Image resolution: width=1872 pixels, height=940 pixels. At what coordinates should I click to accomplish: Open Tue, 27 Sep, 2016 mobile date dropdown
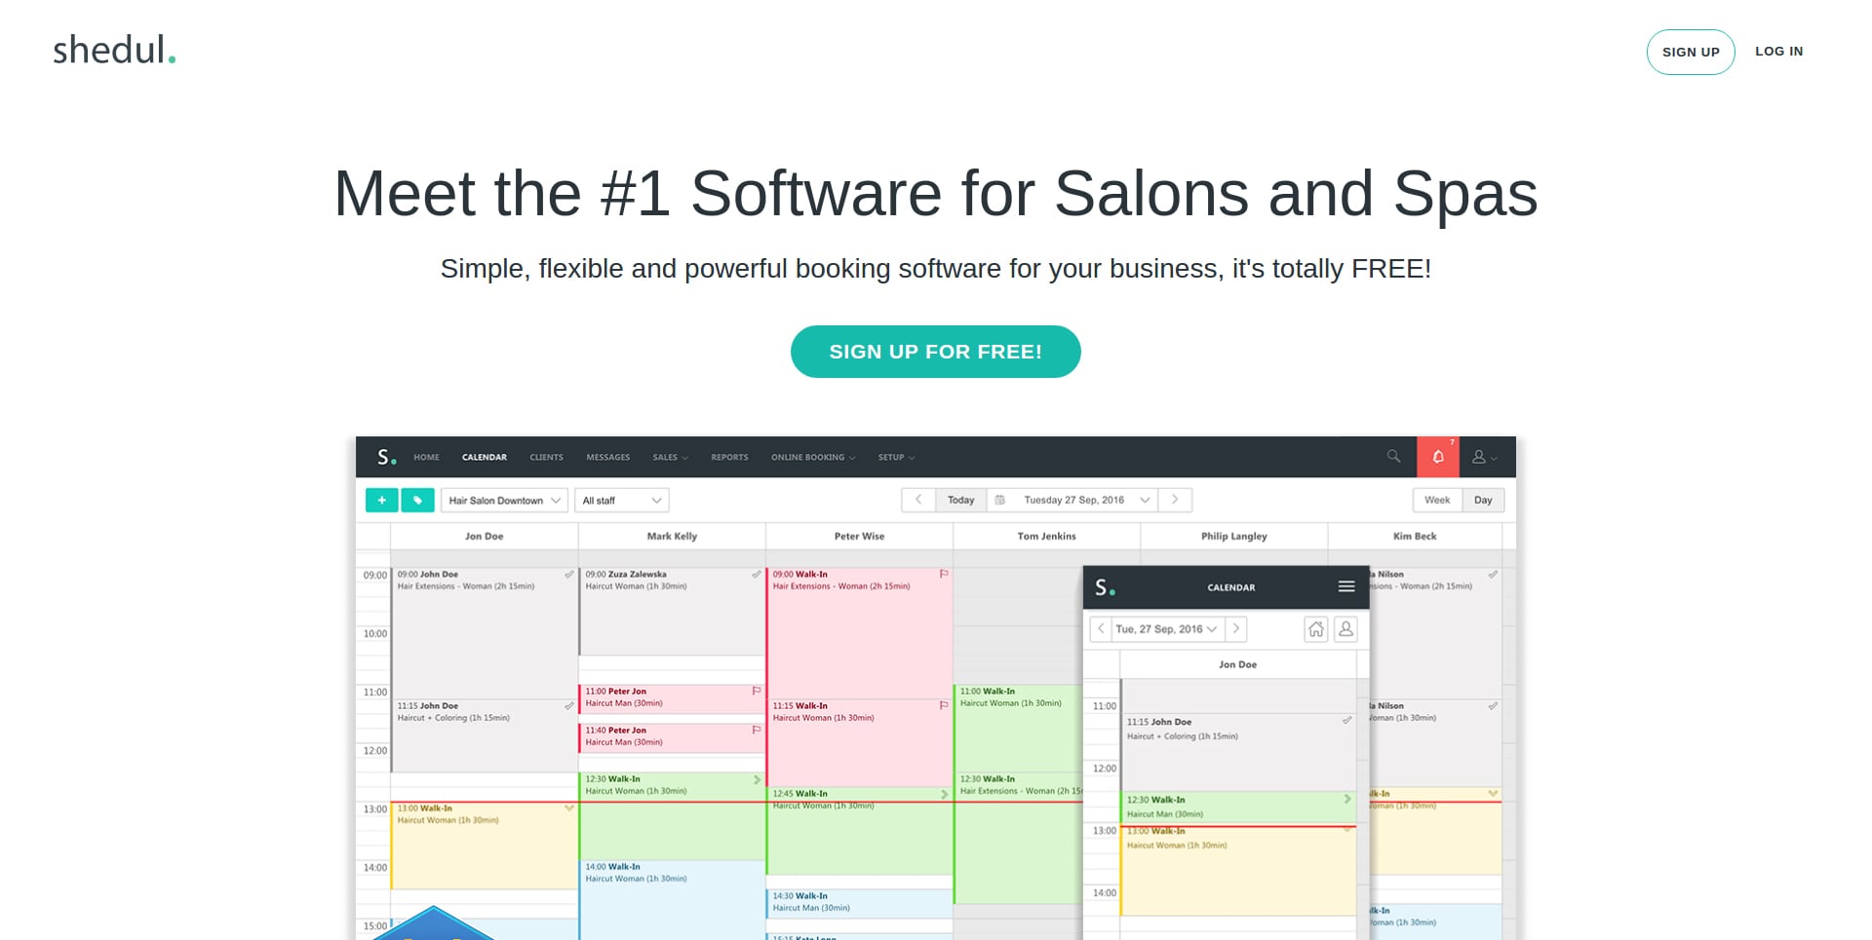(1167, 628)
